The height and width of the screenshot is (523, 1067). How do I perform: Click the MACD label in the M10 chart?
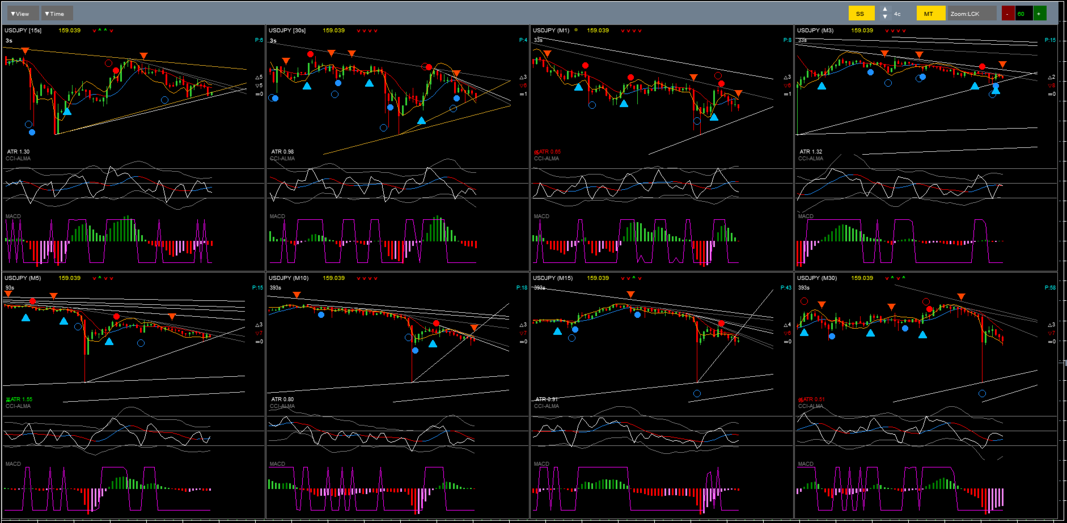(277, 464)
